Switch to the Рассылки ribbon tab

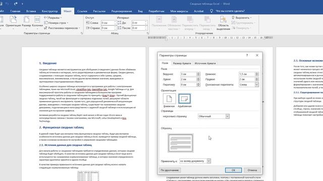coord(99,11)
